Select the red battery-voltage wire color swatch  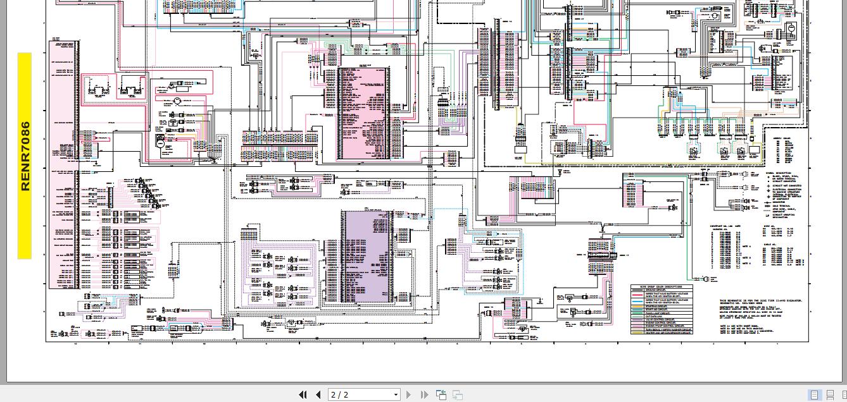(x=637, y=295)
